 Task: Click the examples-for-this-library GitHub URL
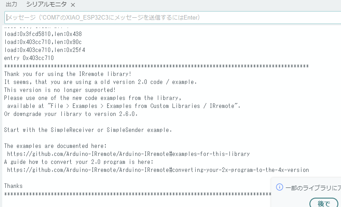[128, 154]
